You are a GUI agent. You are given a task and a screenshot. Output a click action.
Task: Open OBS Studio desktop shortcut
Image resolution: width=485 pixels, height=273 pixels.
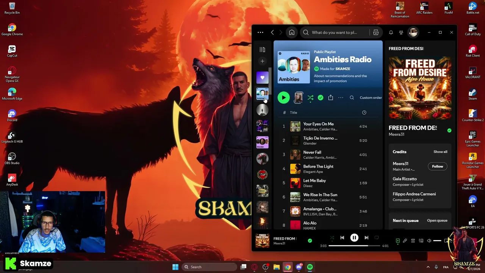point(12,158)
